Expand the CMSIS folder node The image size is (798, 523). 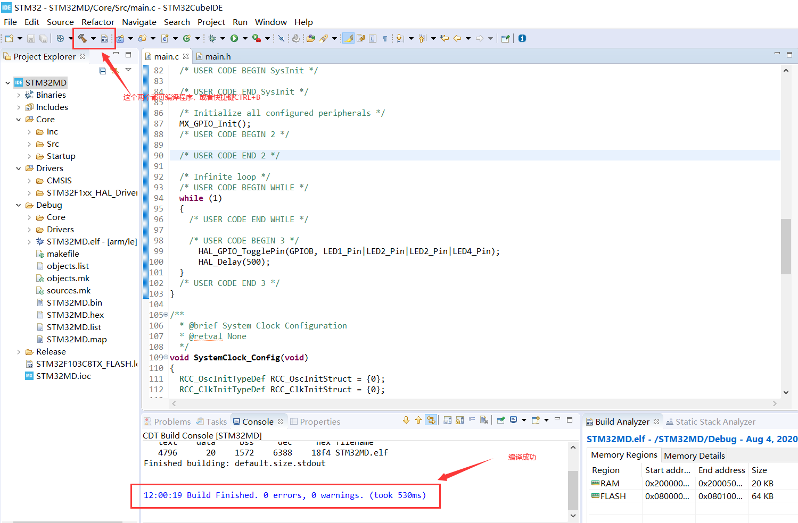29,181
